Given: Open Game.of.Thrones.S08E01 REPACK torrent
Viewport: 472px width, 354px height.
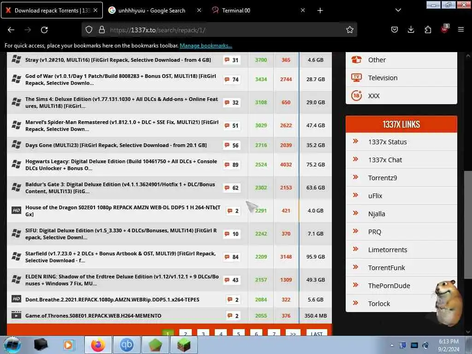Looking at the screenshot, I should click(93, 315).
